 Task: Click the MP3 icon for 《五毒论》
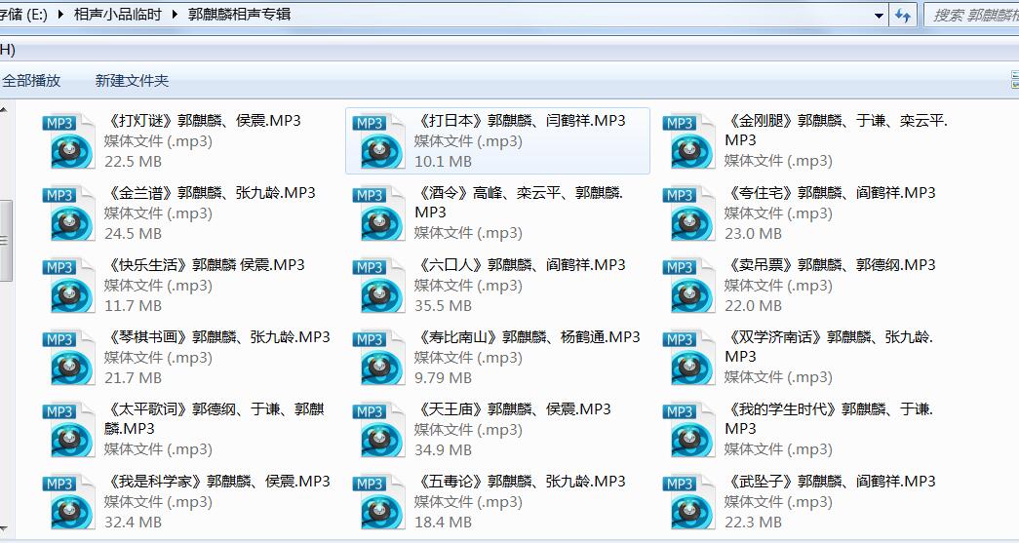point(379,501)
